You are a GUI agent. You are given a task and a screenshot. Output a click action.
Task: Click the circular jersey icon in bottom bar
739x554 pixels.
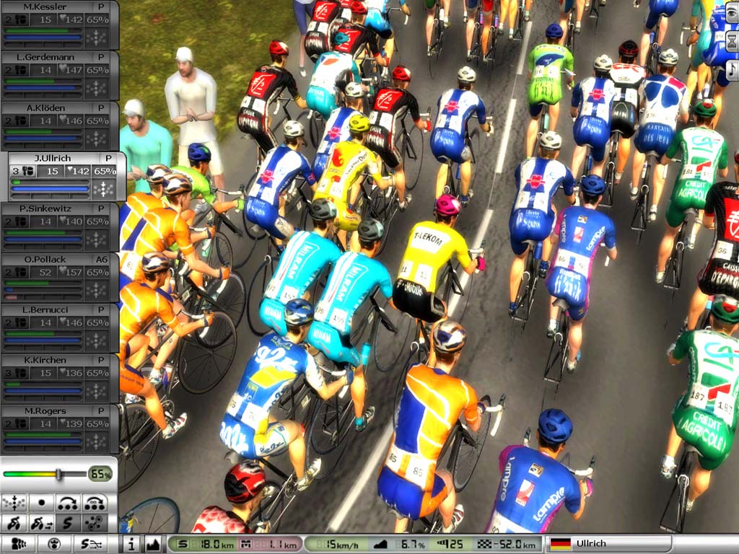pos(54,544)
